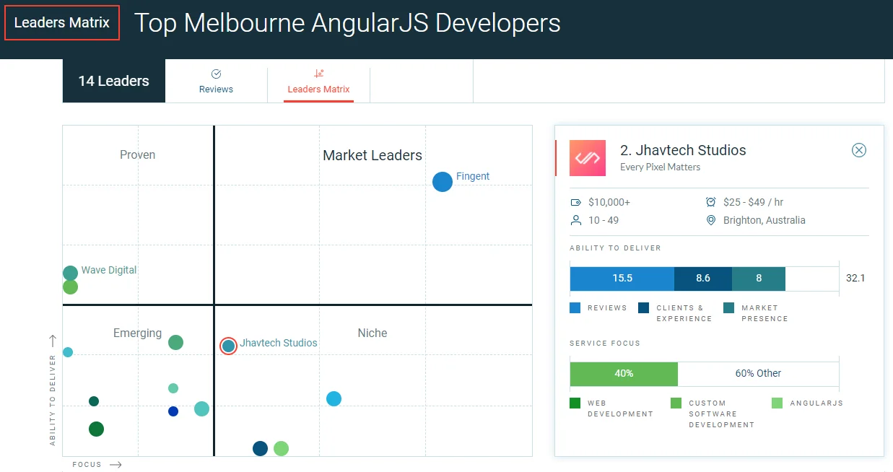Click the Leaders Matrix scatter icon
893x472 pixels.
coord(318,74)
